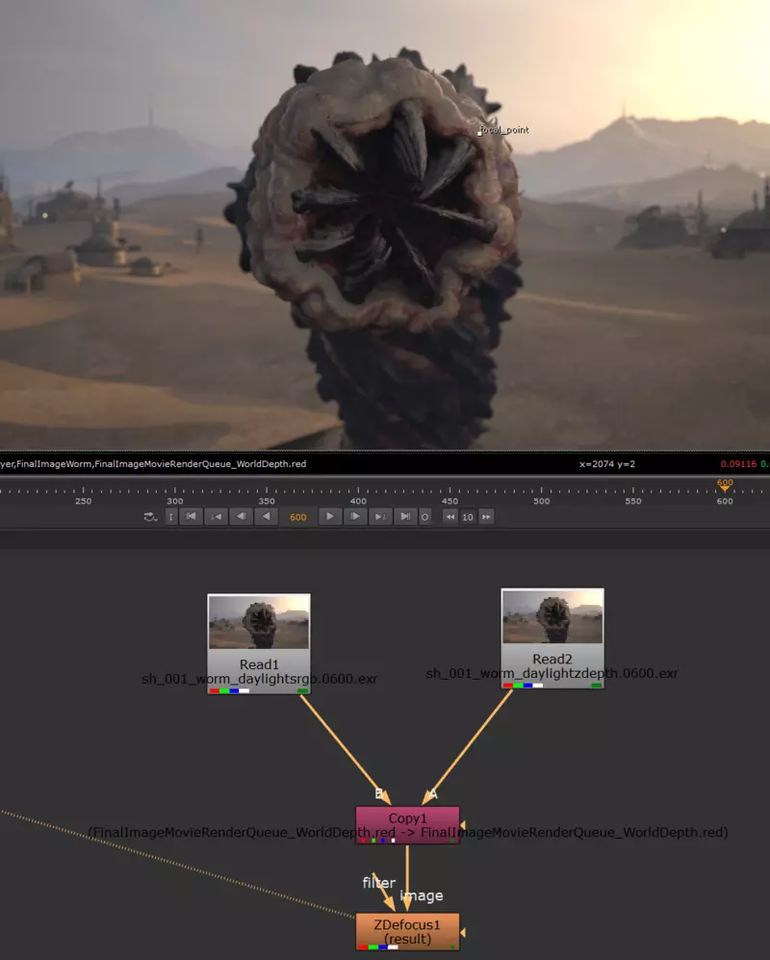
Task: Click timeline frame label 250
Action: [x=83, y=501]
